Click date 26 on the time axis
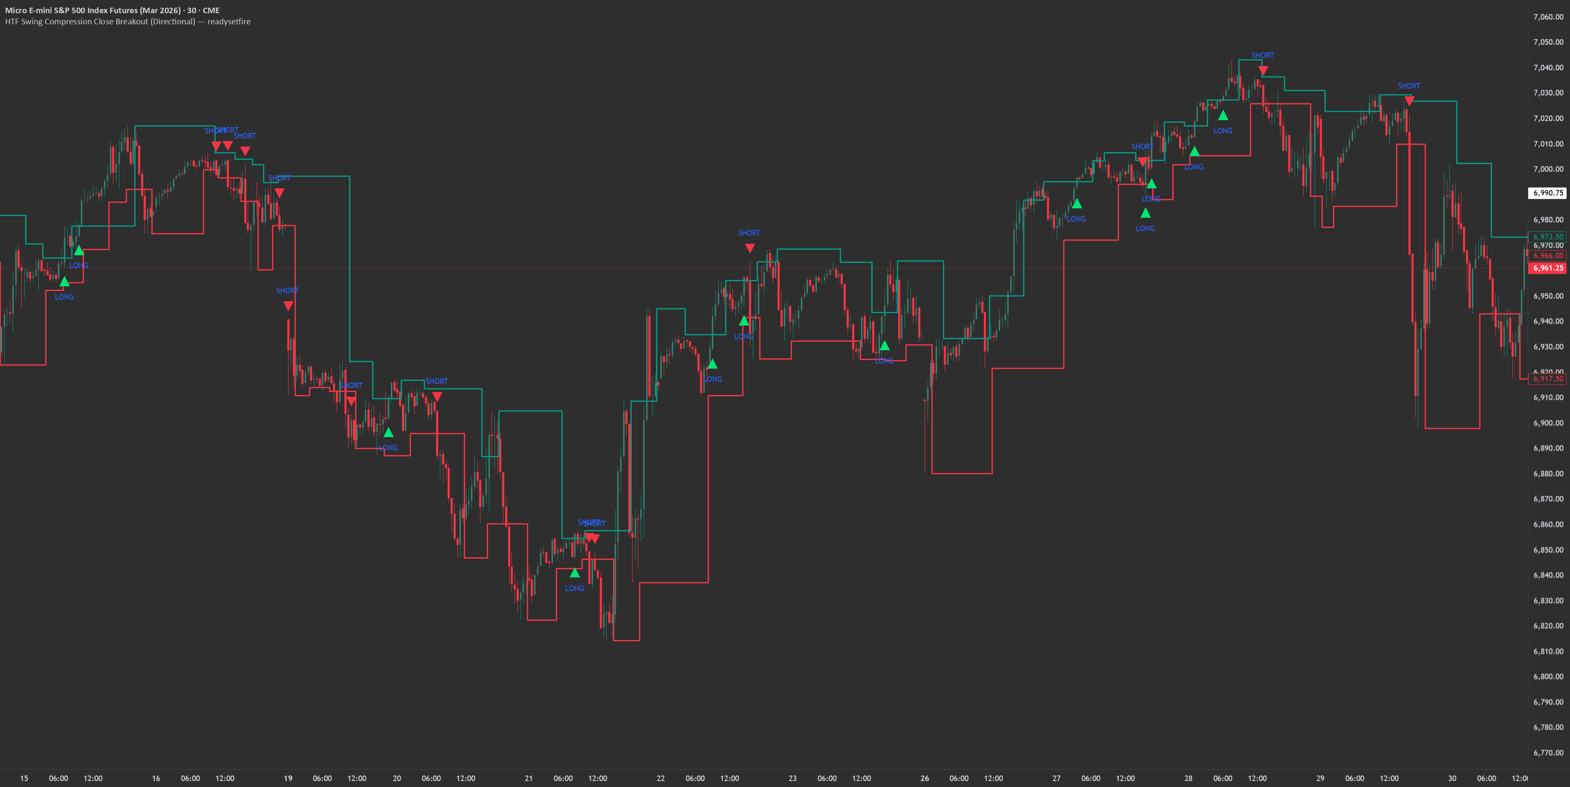 [925, 778]
